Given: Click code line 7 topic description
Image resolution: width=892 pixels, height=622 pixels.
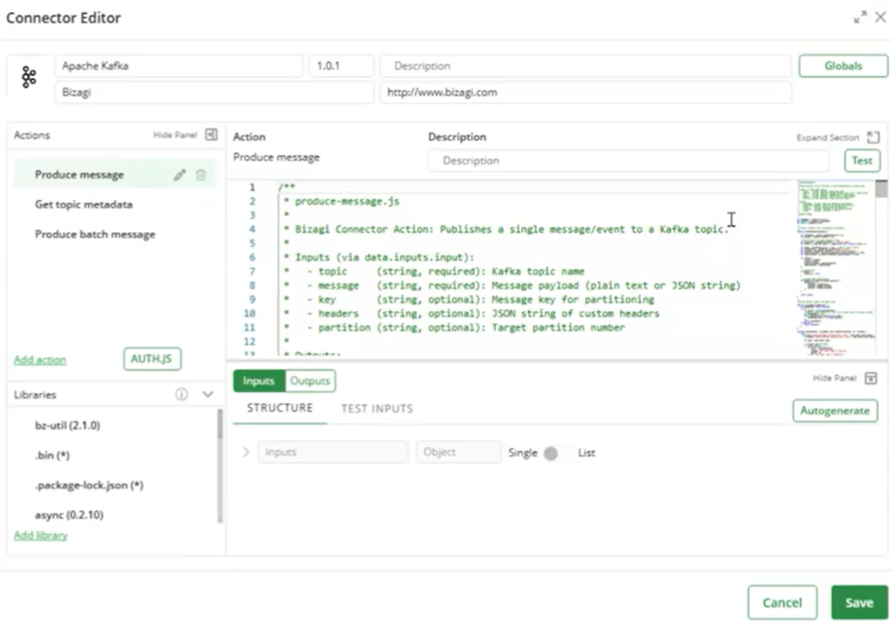Looking at the screenshot, I should (434, 272).
